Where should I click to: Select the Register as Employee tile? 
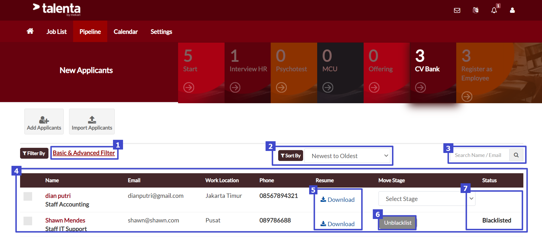pos(499,73)
